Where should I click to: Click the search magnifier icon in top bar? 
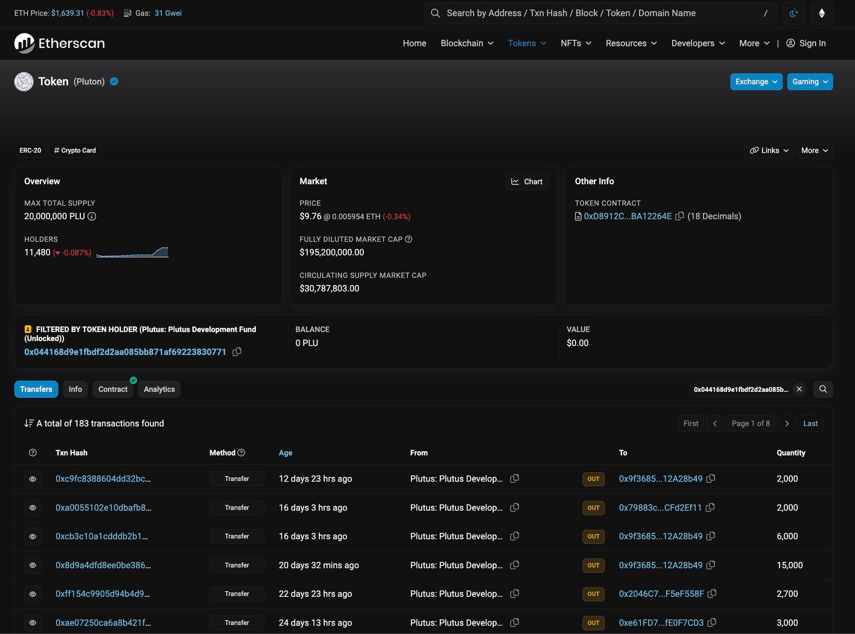click(435, 13)
